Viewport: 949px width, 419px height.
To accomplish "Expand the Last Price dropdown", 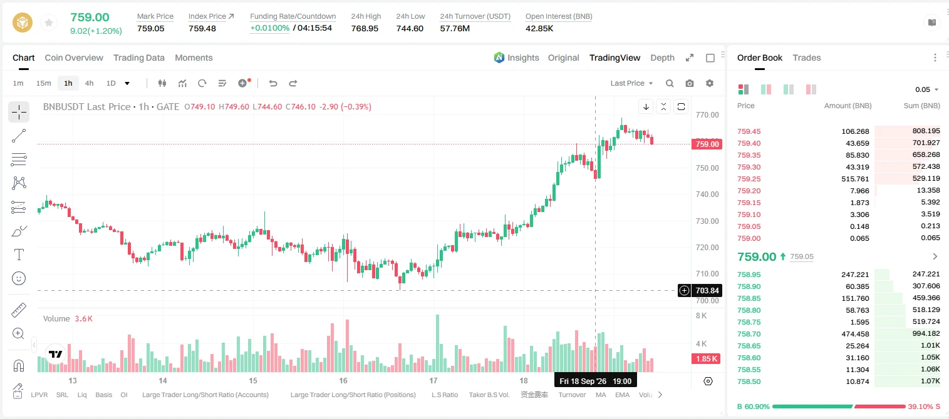I will click(631, 83).
